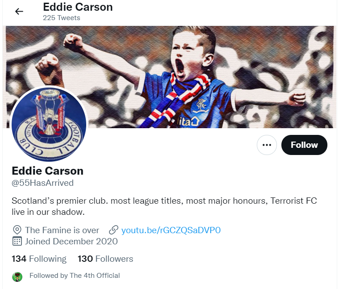
Task: View the 130 Followers list
Action: point(105,259)
